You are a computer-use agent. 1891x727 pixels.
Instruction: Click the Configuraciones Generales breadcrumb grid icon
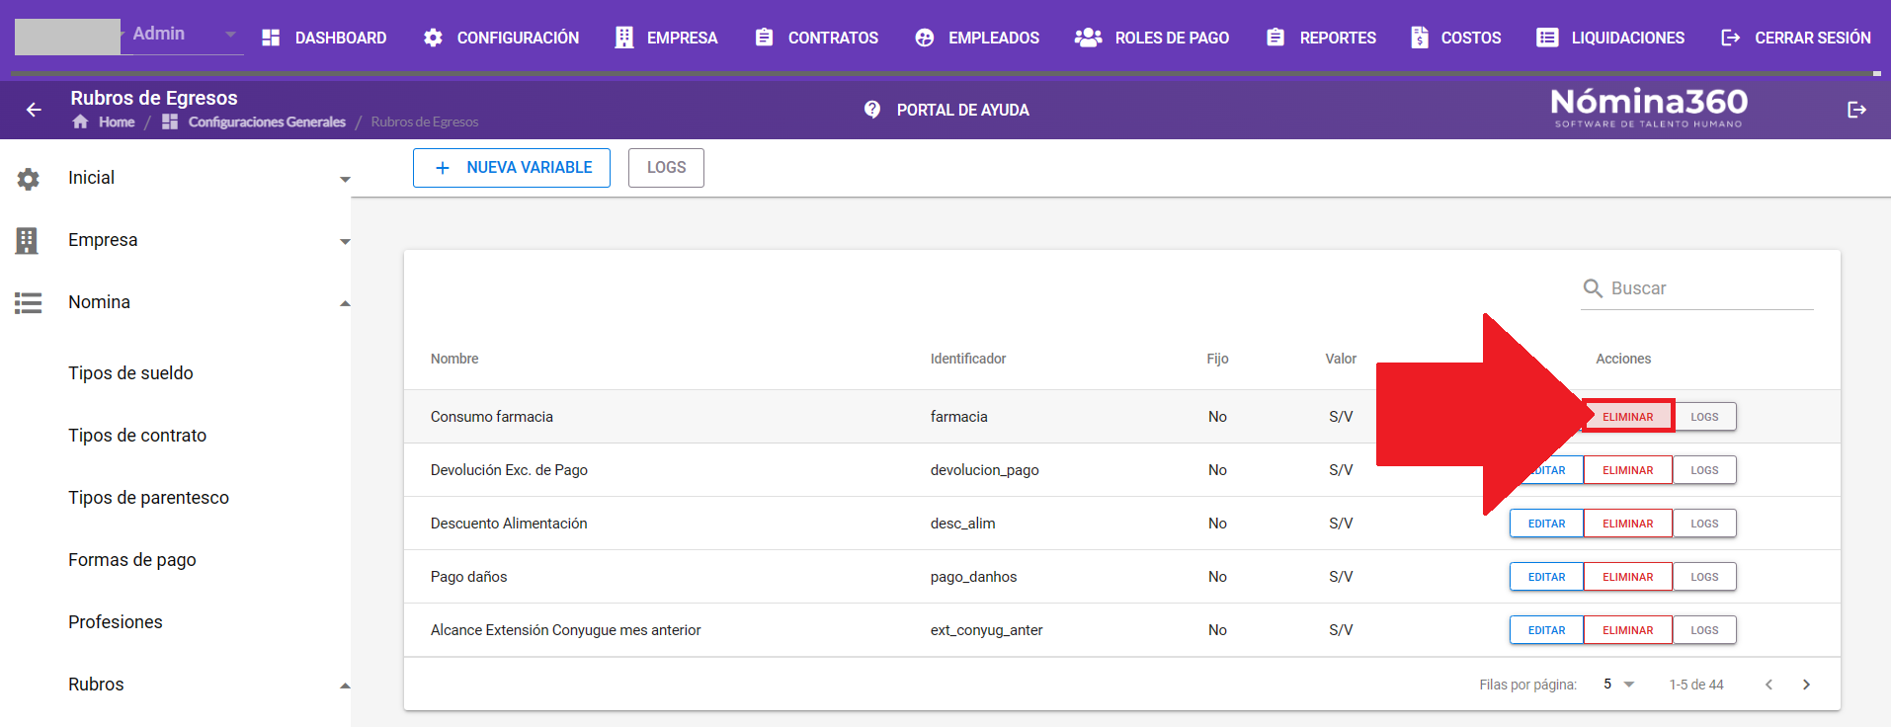tap(170, 121)
